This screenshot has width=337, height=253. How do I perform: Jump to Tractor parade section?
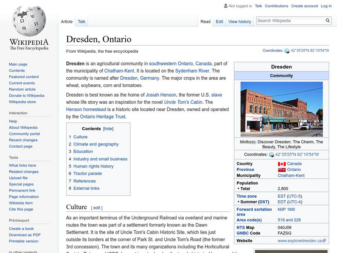88,173
